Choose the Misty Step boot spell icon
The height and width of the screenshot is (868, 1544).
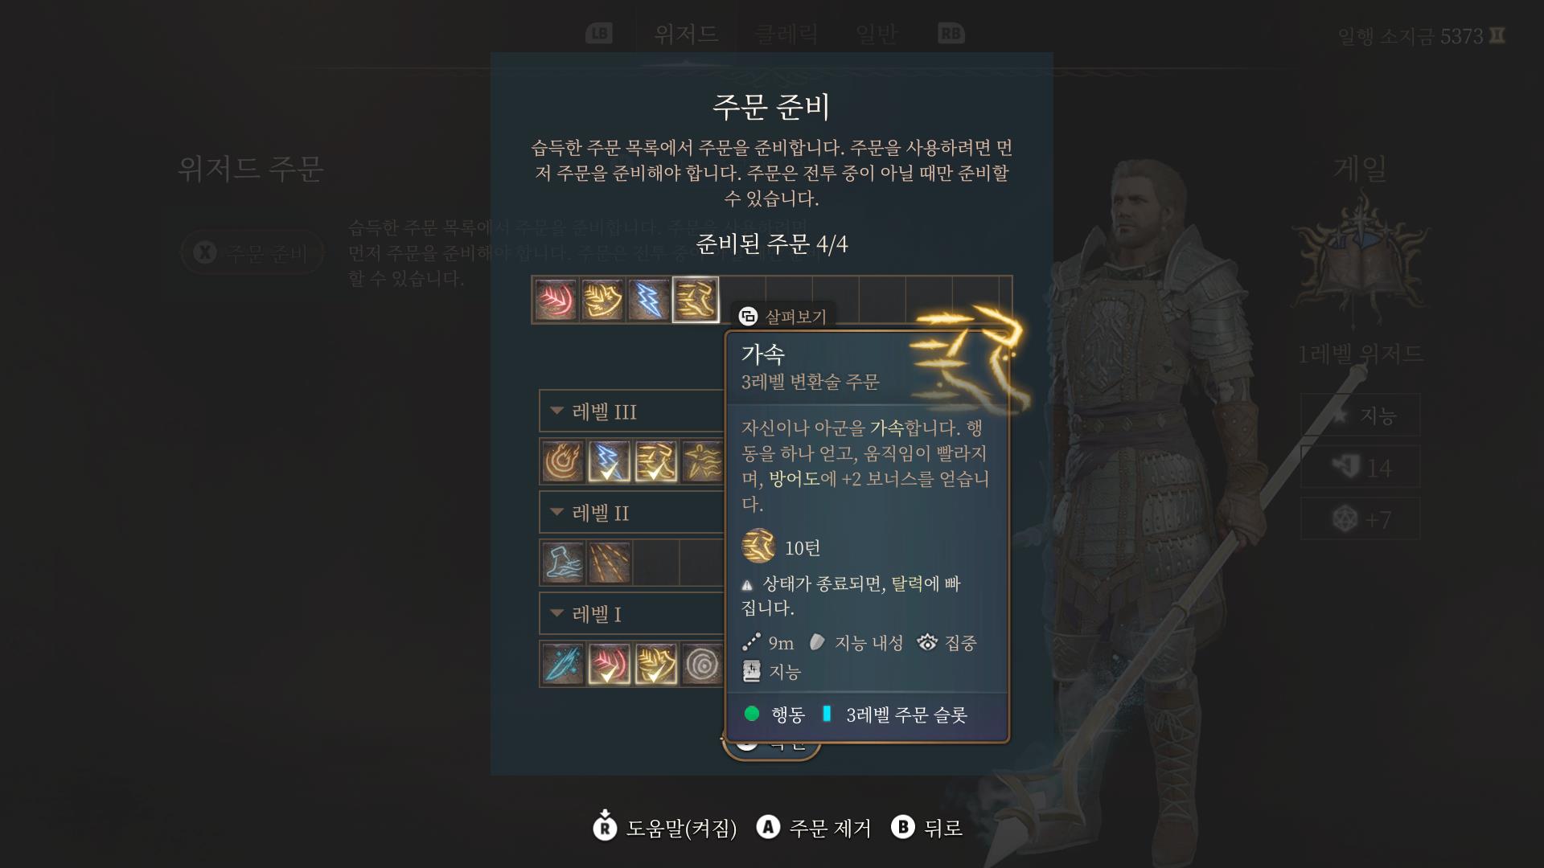point(562,563)
